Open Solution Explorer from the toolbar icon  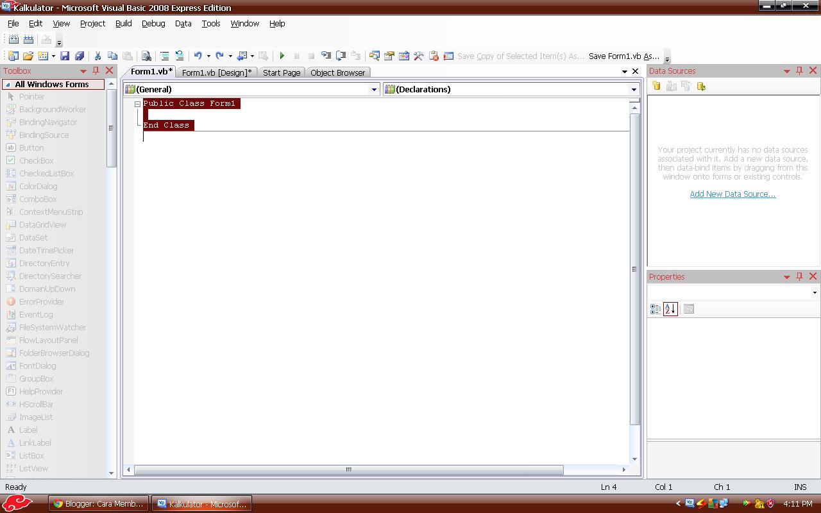(x=375, y=56)
